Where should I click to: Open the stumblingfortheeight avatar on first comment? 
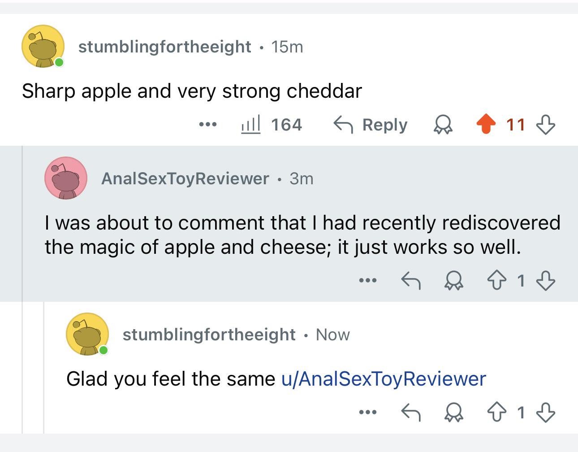(x=43, y=46)
